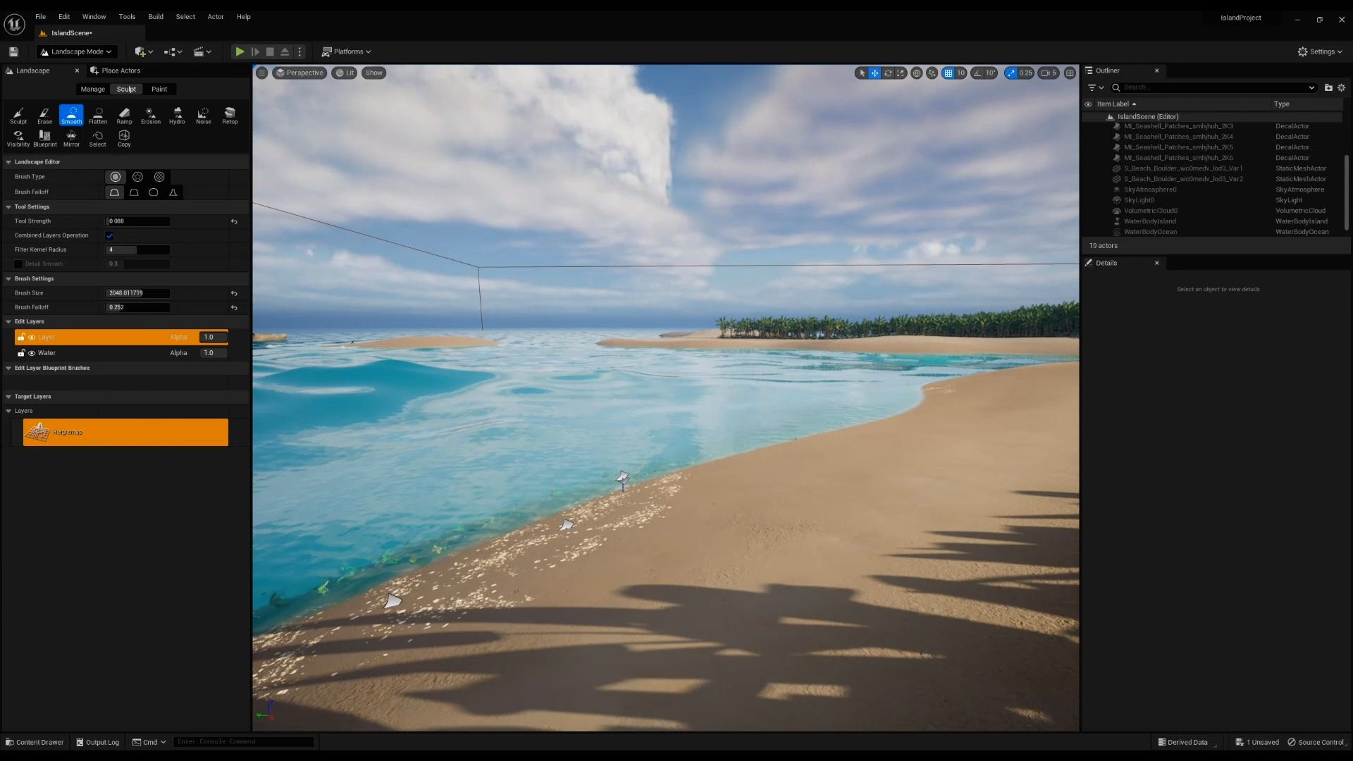Select the Mirror landscape tool
This screenshot has width=1353, height=761.
71,138
